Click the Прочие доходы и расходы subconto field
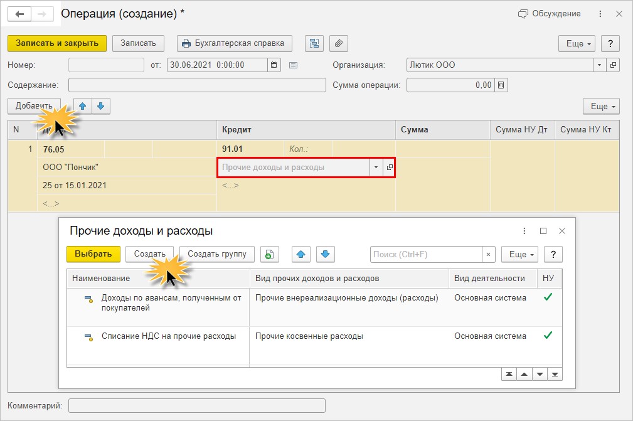The image size is (633, 421). (x=294, y=168)
